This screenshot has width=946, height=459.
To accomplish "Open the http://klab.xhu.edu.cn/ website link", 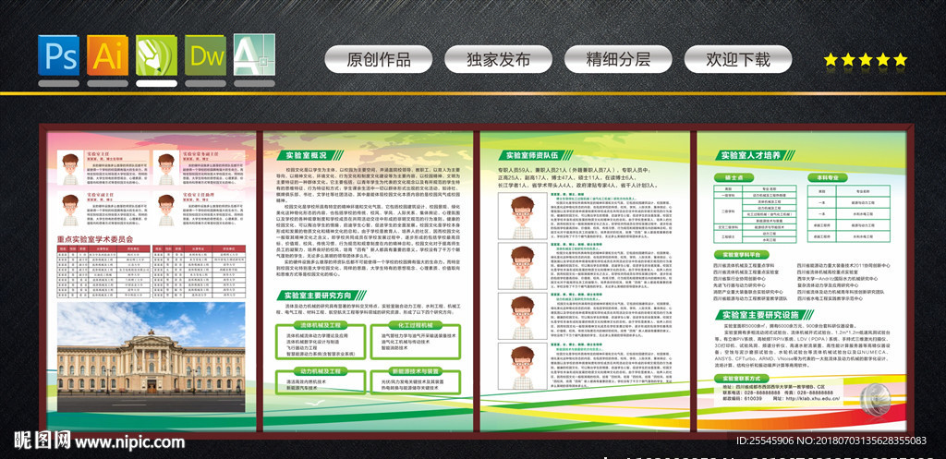I will click(811, 399).
